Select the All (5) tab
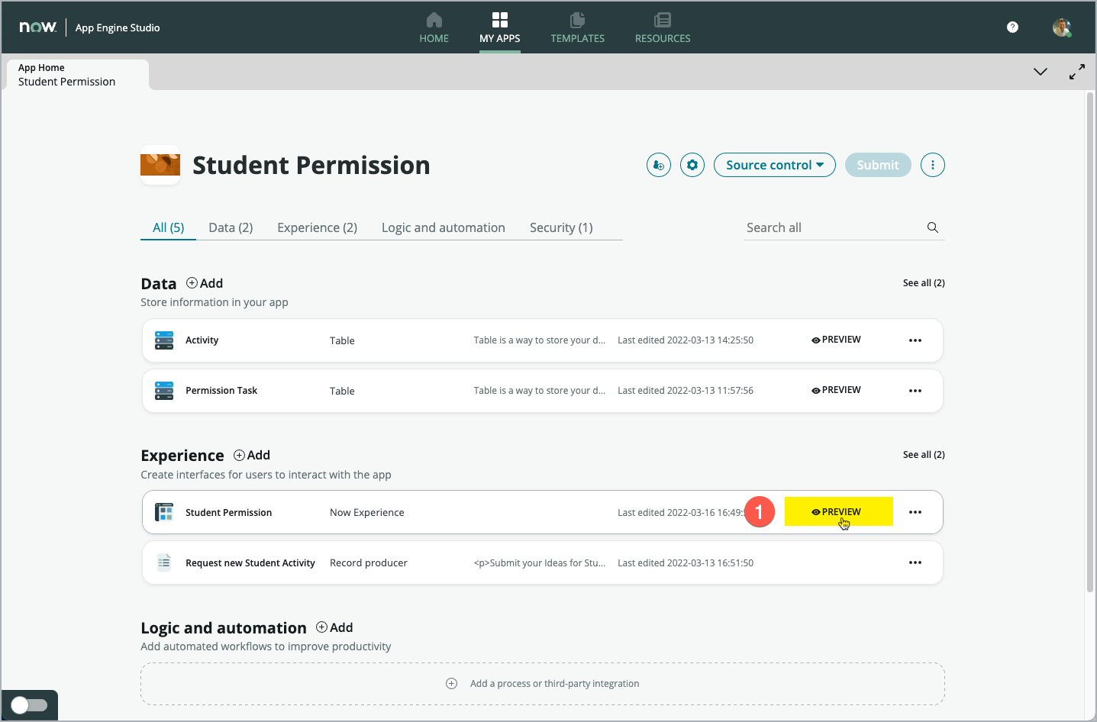 pyautogui.click(x=168, y=227)
